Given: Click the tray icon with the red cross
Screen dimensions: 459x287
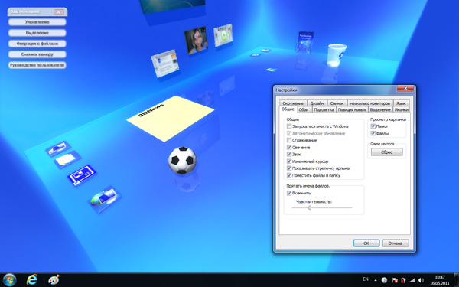Looking at the screenshot, I should (x=403, y=280).
